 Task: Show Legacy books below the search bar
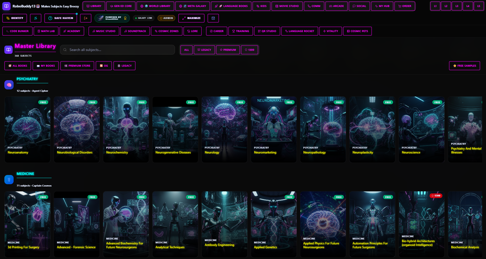[124, 66]
